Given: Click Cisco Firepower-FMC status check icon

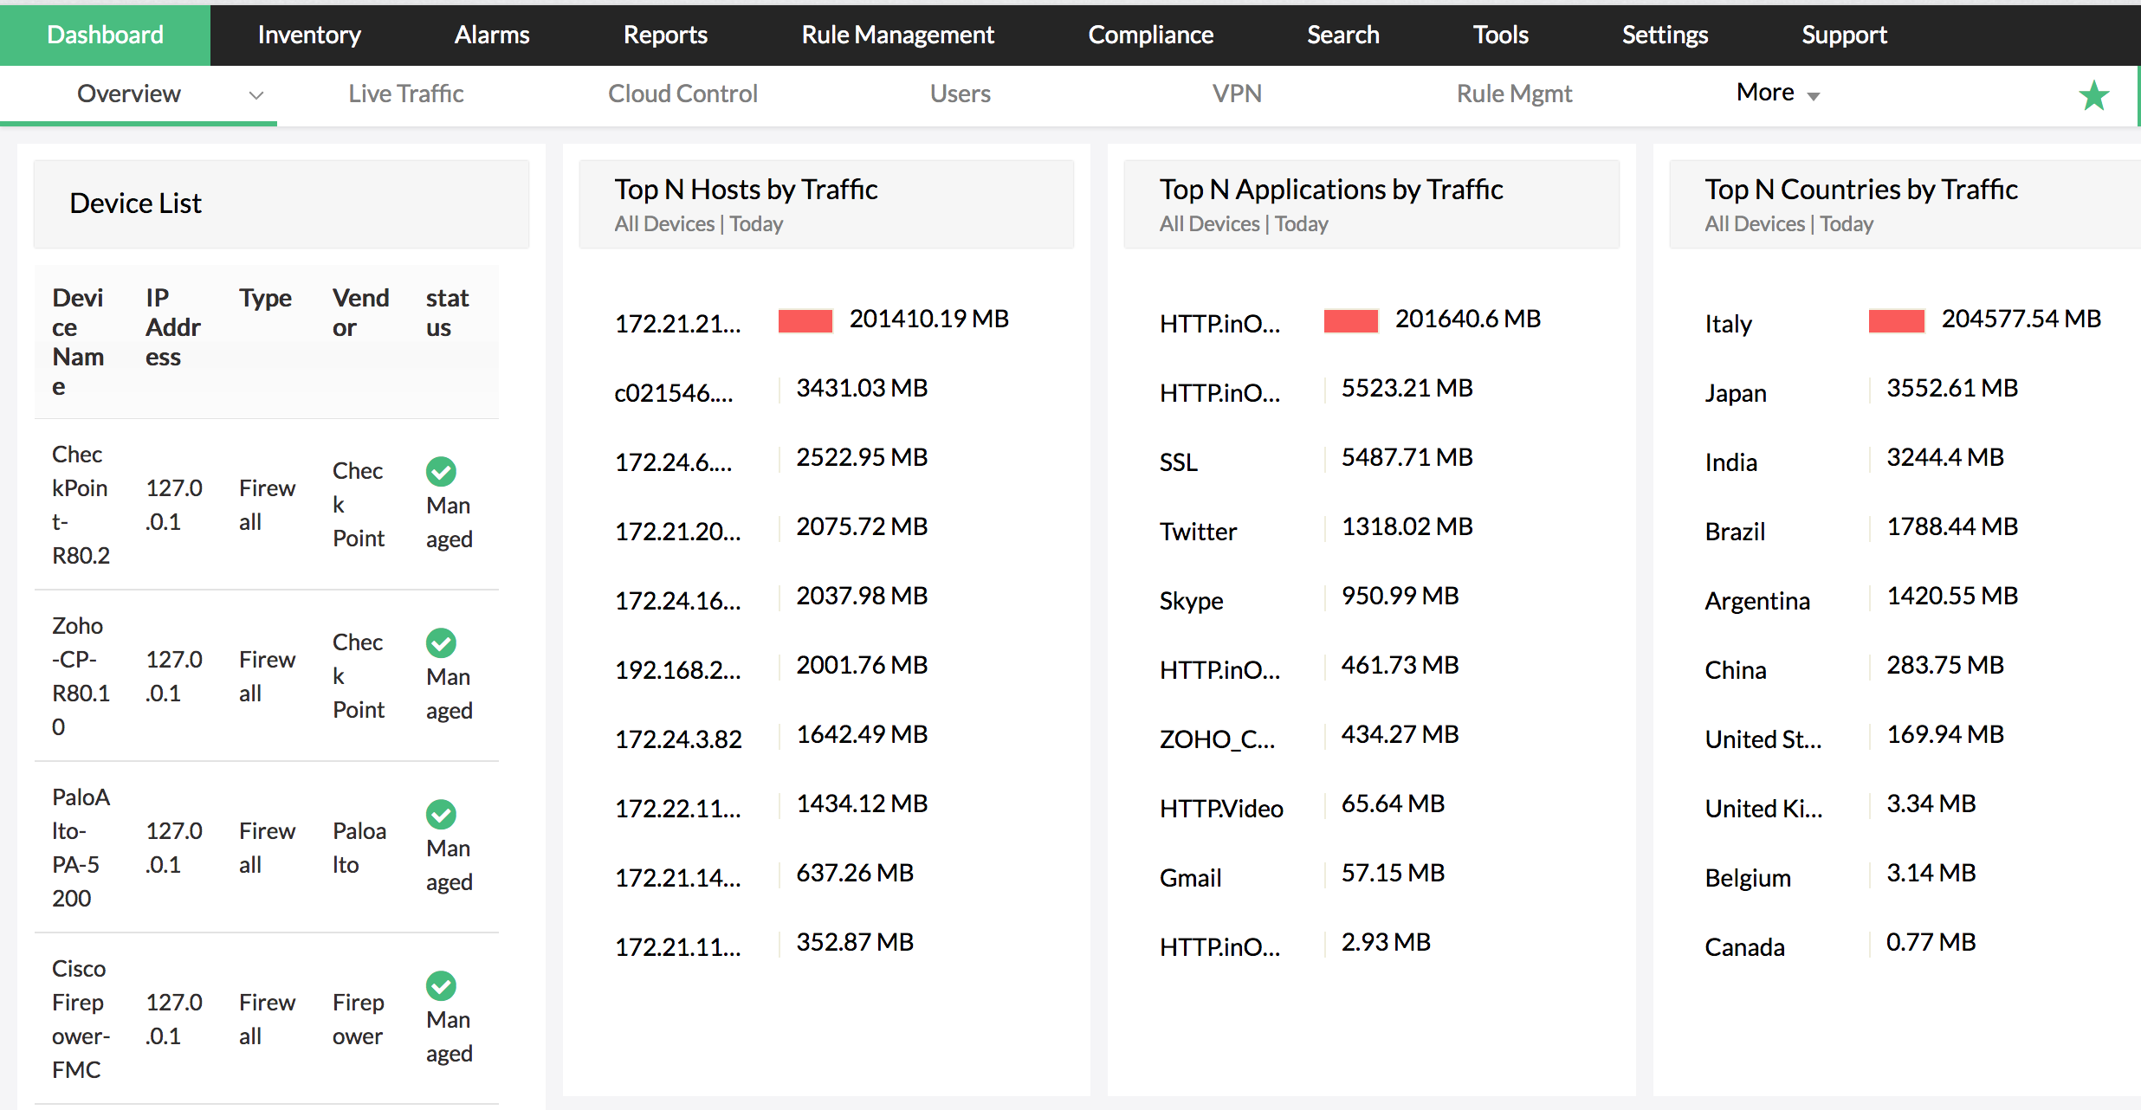Looking at the screenshot, I should [x=441, y=985].
